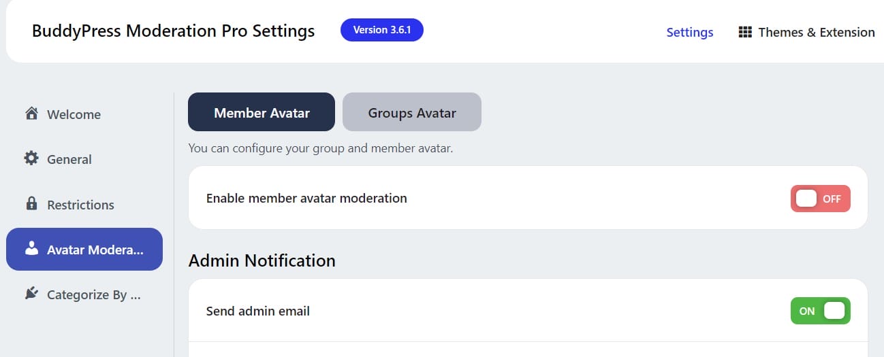The width and height of the screenshot is (884, 357).
Task: Select the General label in the sidebar
Action: (69, 159)
